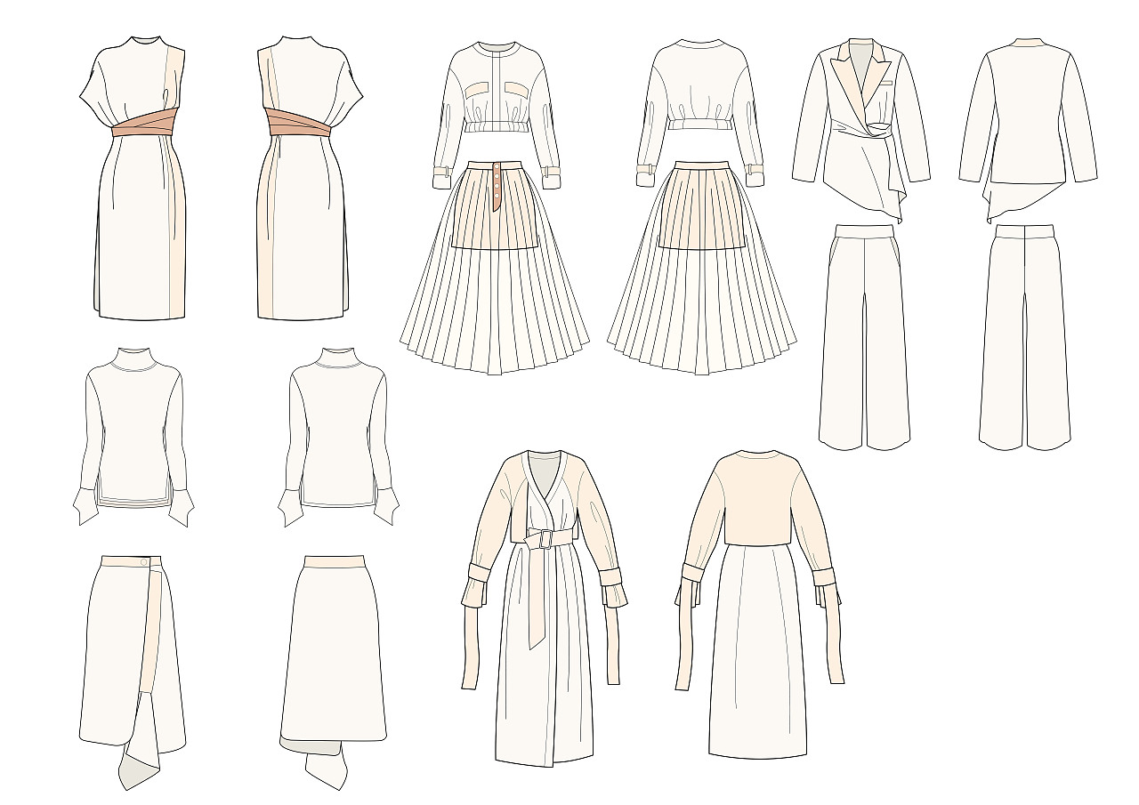Click the plain-waistband skirt back view
The height and width of the screenshot is (805, 1139).
click(333, 672)
